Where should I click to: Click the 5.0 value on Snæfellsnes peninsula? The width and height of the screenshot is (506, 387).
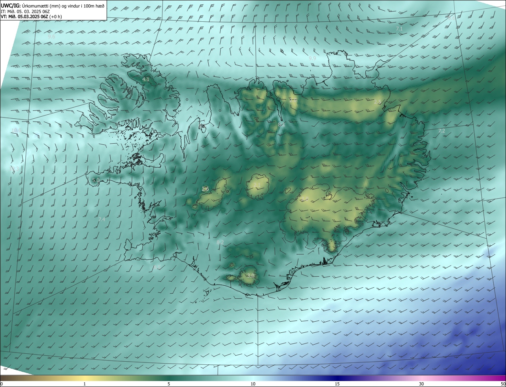[x=96, y=180]
